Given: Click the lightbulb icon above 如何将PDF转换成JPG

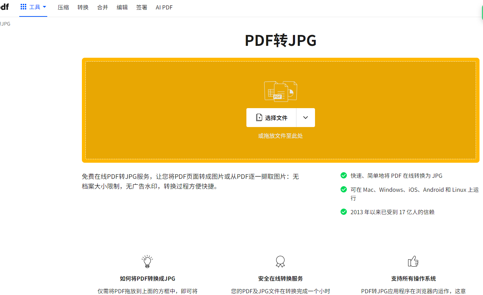Looking at the screenshot, I should (147, 261).
